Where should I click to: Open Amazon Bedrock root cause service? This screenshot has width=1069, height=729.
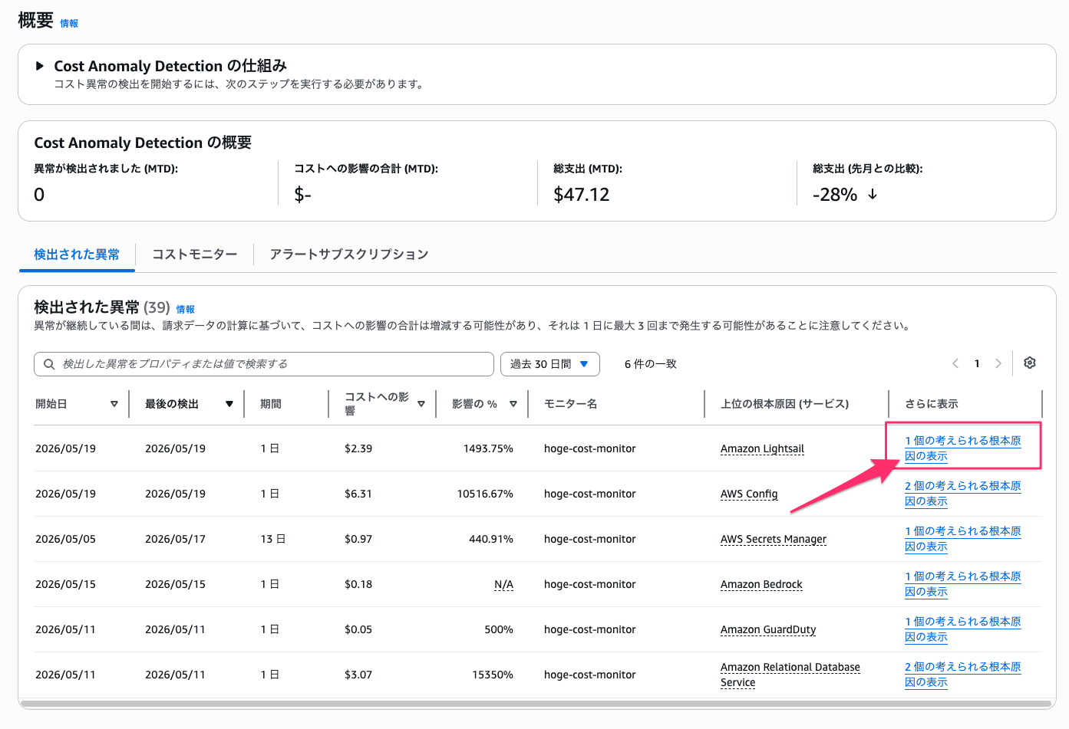point(761,584)
